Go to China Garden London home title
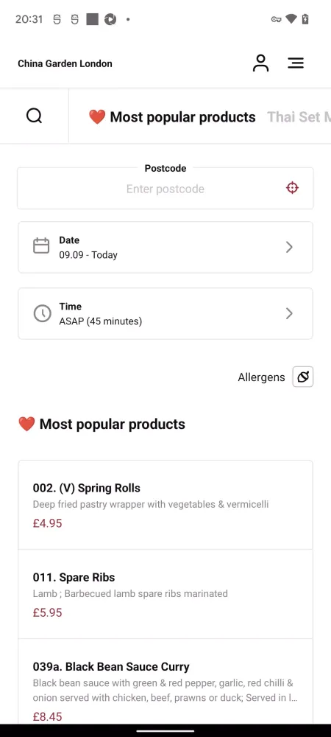331x737 pixels. point(65,63)
